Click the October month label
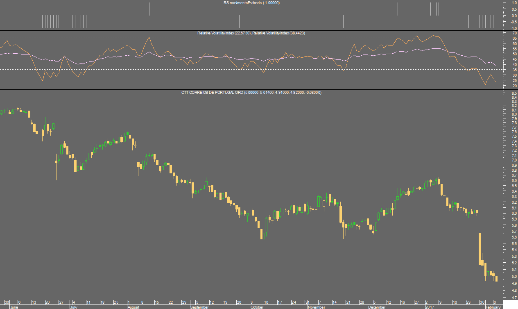The width and height of the screenshot is (518, 309). tap(257, 307)
